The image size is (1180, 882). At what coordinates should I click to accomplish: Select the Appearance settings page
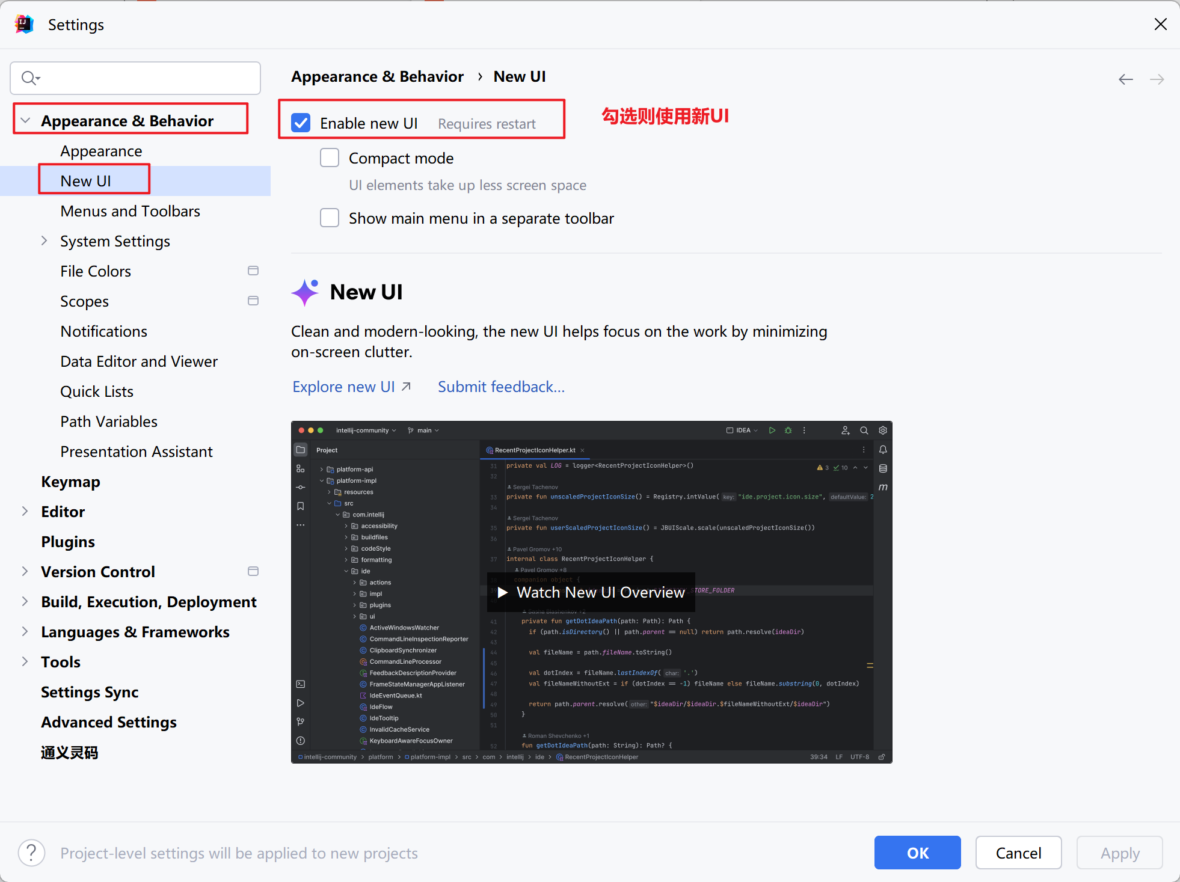(x=101, y=151)
